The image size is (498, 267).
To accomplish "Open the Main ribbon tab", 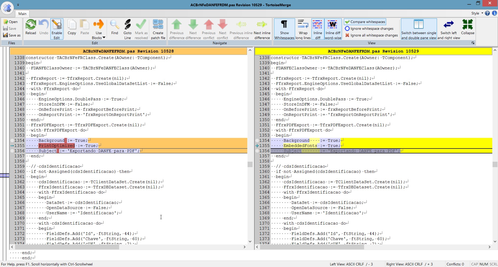I will (22, 14).
